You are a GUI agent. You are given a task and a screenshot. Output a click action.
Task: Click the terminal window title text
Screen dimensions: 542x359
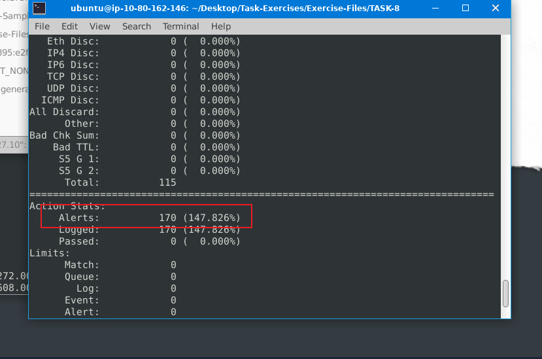235,8
